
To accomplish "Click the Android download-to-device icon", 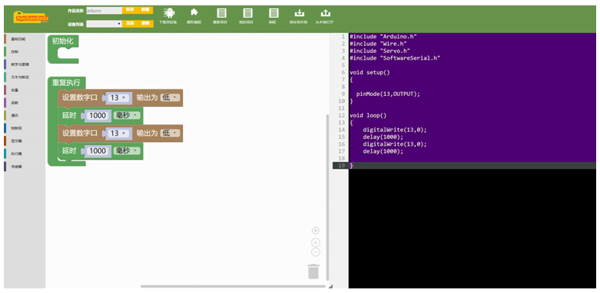I will pos(168,13).
